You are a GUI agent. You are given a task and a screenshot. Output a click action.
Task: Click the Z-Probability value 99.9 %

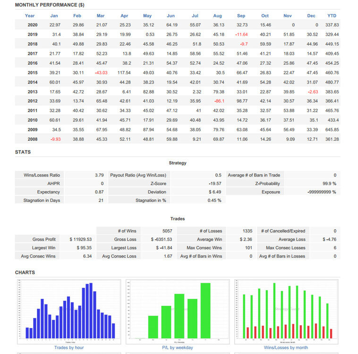(x=330, y=184)
